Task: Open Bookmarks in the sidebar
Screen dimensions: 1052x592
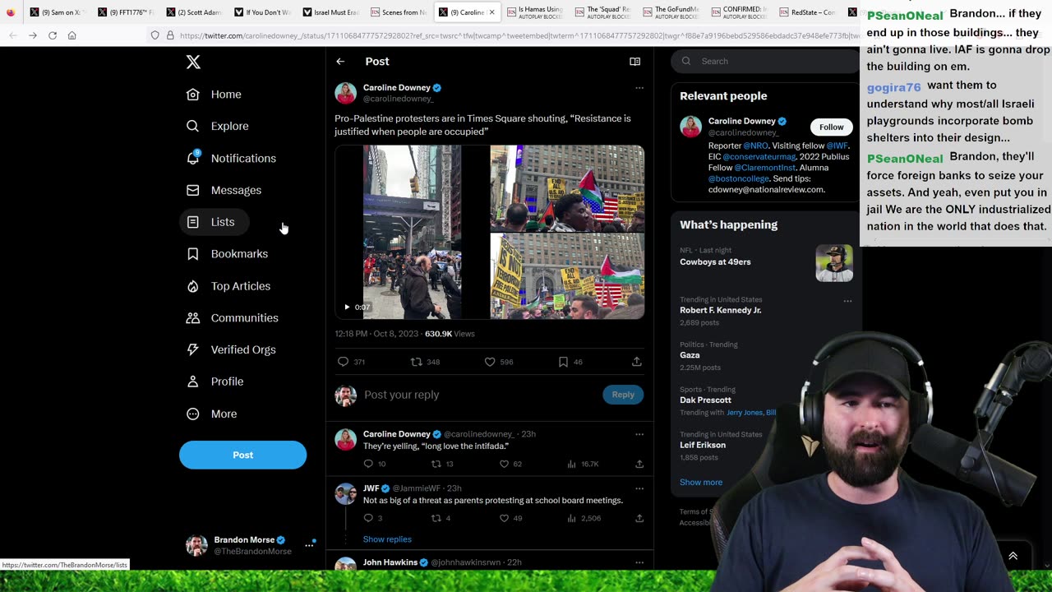Action: (x=227, y=254)
